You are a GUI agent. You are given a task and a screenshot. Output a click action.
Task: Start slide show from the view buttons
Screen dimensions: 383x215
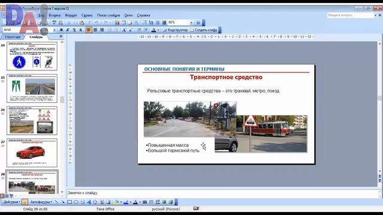[x=11, y=196]
